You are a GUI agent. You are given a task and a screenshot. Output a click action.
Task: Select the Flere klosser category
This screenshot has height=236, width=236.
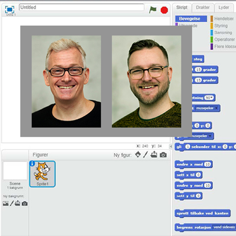223,46
